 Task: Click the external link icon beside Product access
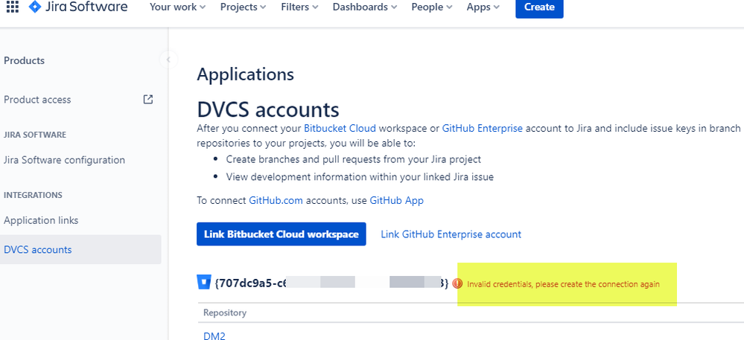(148, 99)
